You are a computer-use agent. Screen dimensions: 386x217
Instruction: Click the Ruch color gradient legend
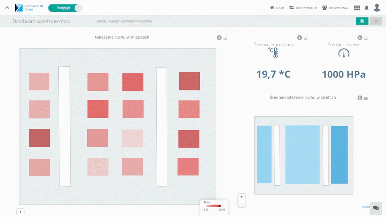[214, 206]
